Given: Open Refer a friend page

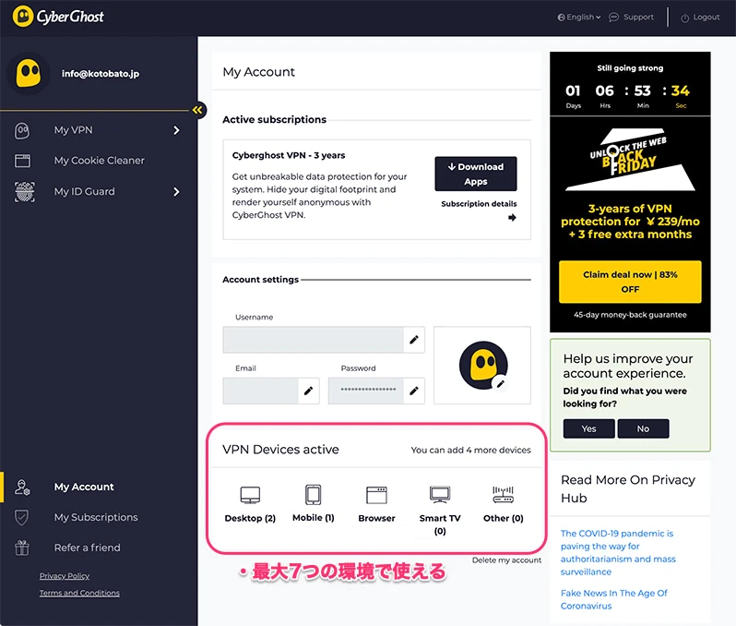Looking at the screenshot, I should coord(87,548).
